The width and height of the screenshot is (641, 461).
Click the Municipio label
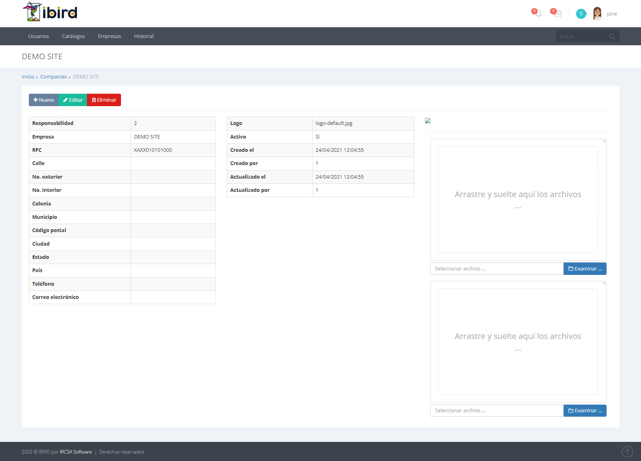tap(44, 217)
